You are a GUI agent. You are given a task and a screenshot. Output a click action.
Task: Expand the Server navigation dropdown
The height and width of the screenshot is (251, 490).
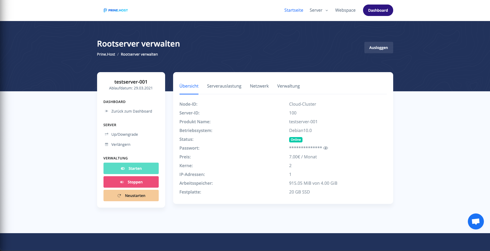318,10
